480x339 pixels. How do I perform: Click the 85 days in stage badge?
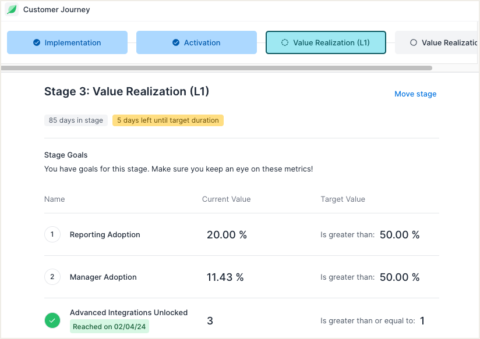tap(75, 120)
